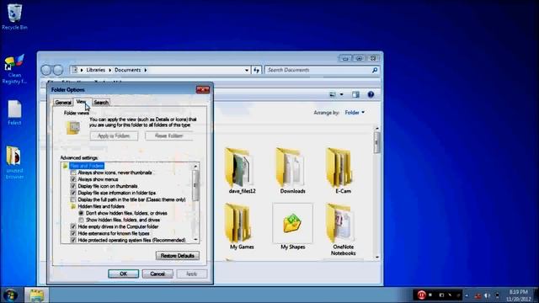539x303 pixels.
Task: Click the Apply to Folders button
Action: click(x=114, y=136)
